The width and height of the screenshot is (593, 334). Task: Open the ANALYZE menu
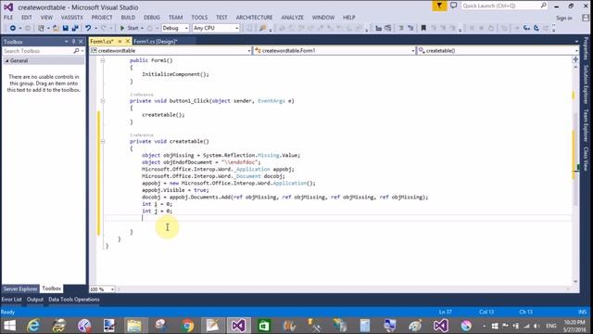click(x=293, y=18)
